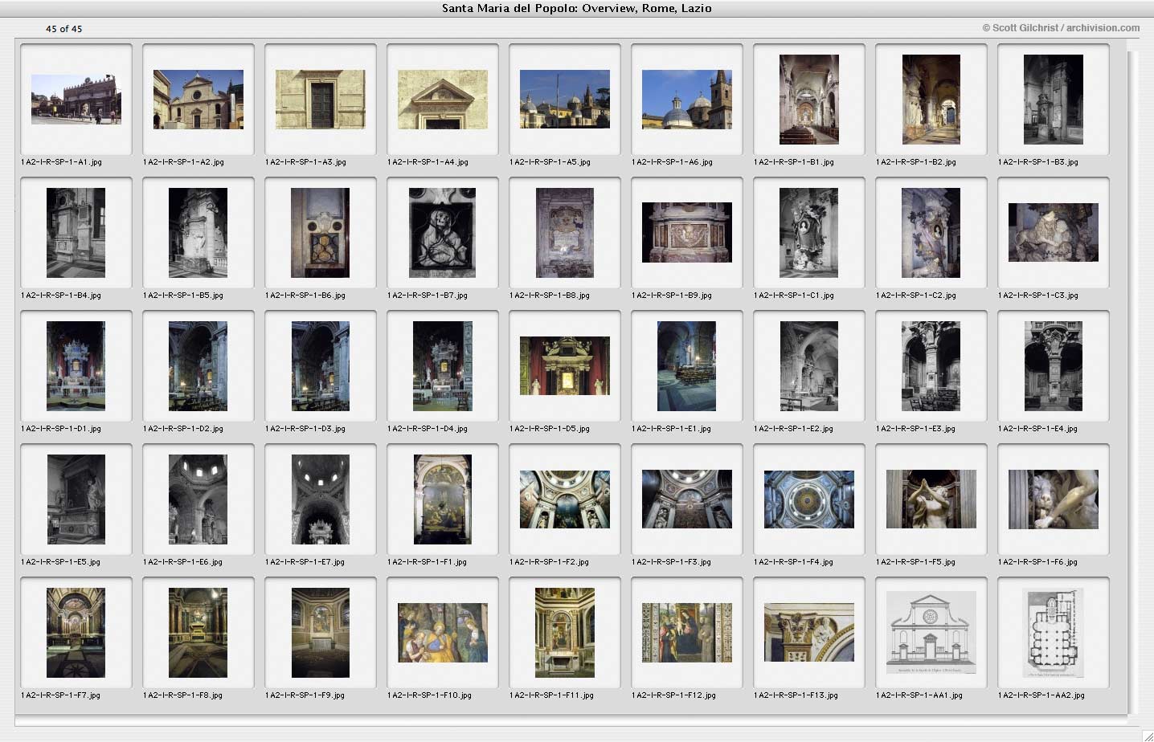This screenshot has width=1154, height=742.
Task: Open the marble sarcophagus thumbnail 1A2-I-R-SP-1-B9.jpg
Action: click(x=687, y=233)
